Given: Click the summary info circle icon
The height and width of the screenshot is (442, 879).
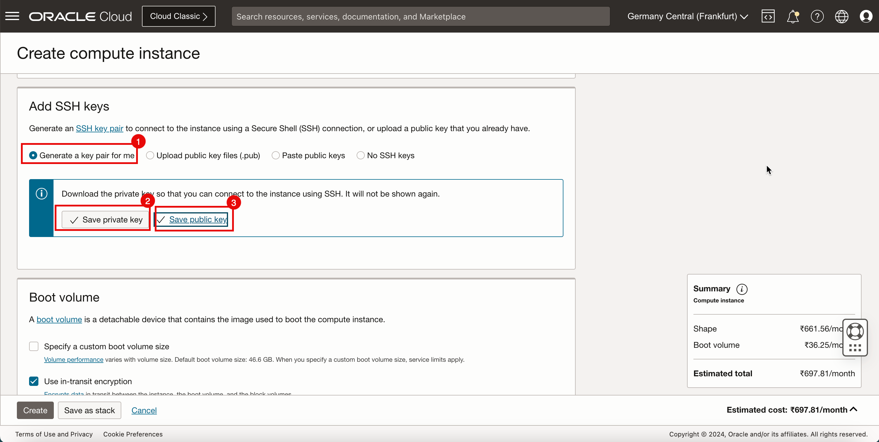Looking at the screenshot, I should tap(742, 289).
